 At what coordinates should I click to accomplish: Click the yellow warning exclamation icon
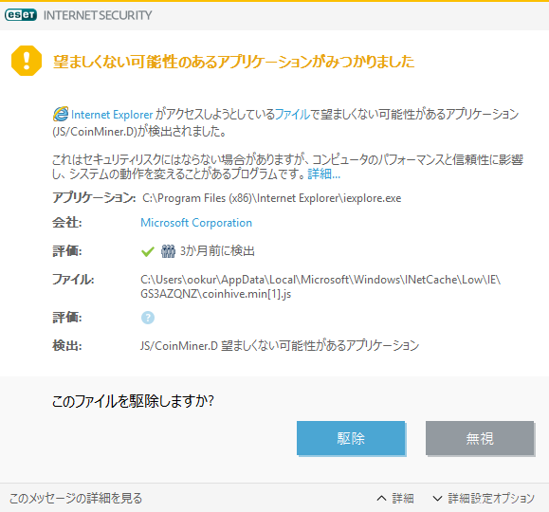[27, 61]
